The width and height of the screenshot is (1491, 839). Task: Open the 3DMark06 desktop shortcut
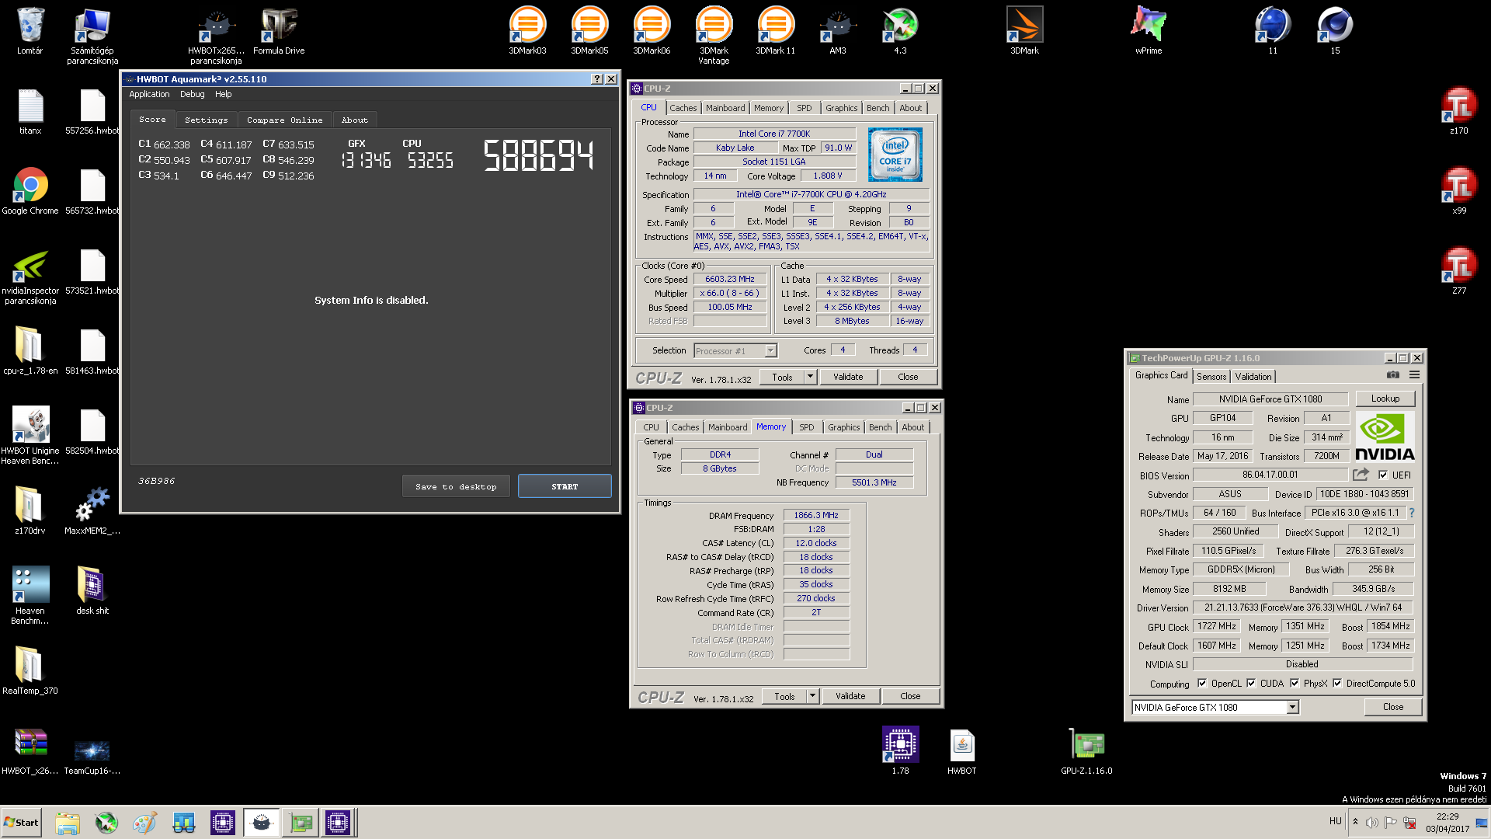pos(652,31)
